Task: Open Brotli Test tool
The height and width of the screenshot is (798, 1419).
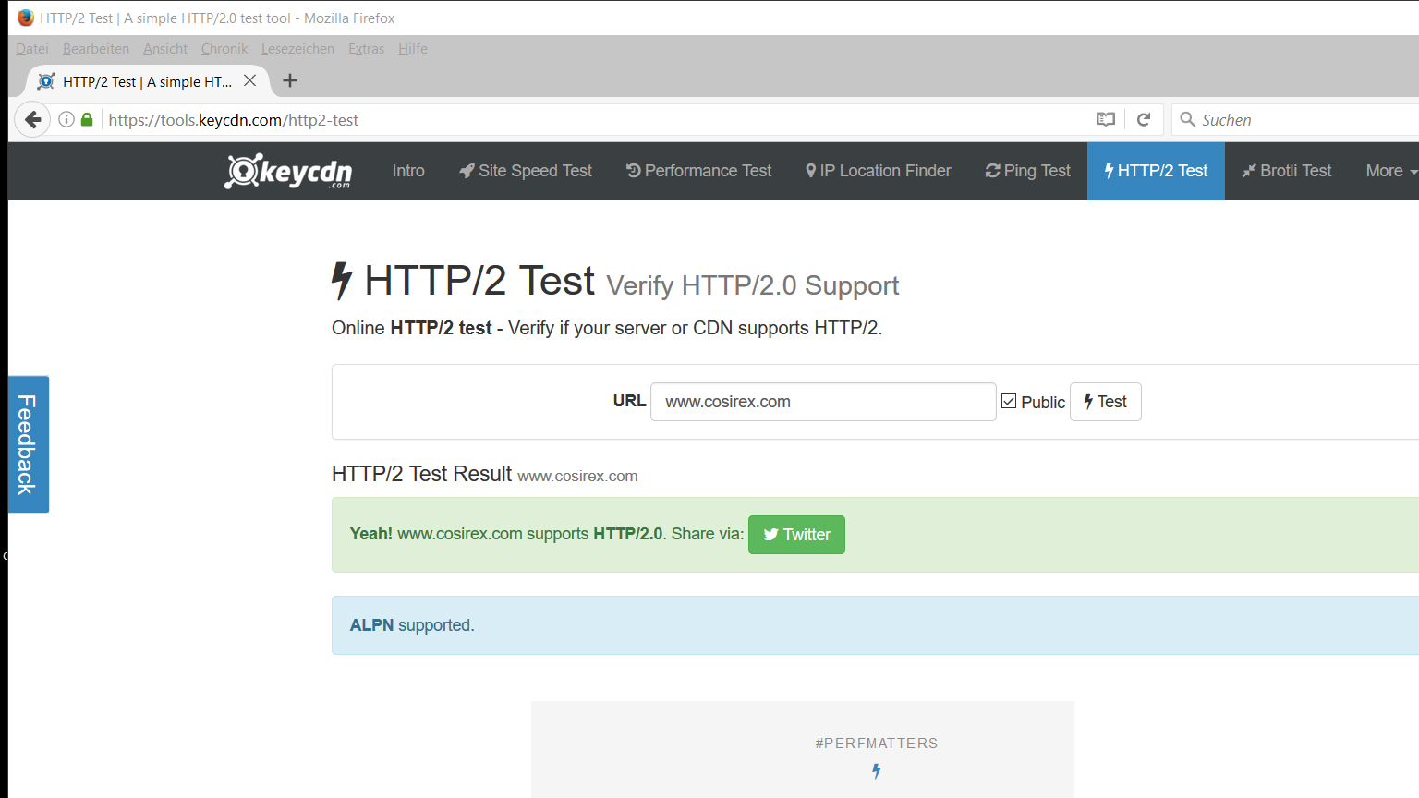Action: point(1287,171)
